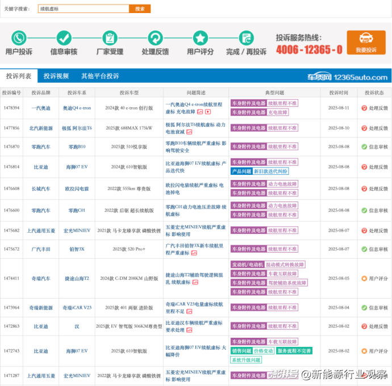The image size is (392, 386).
Task: Open image icon in 一汽奥迪Q4 e-tron complaint
Action: (200, 112)
